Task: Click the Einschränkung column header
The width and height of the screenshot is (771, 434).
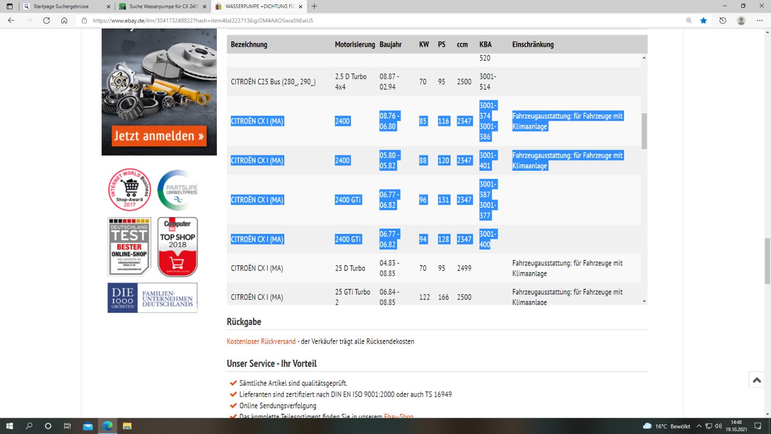Action: pyautogui.click(x=533, y=44)
